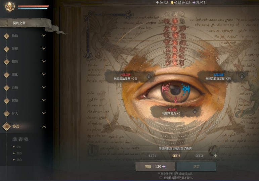Image resolution: width=259 pixels, height=181 pixels.
Task: Click the 火龍屏障 attribute name
Action: point(125,75)
